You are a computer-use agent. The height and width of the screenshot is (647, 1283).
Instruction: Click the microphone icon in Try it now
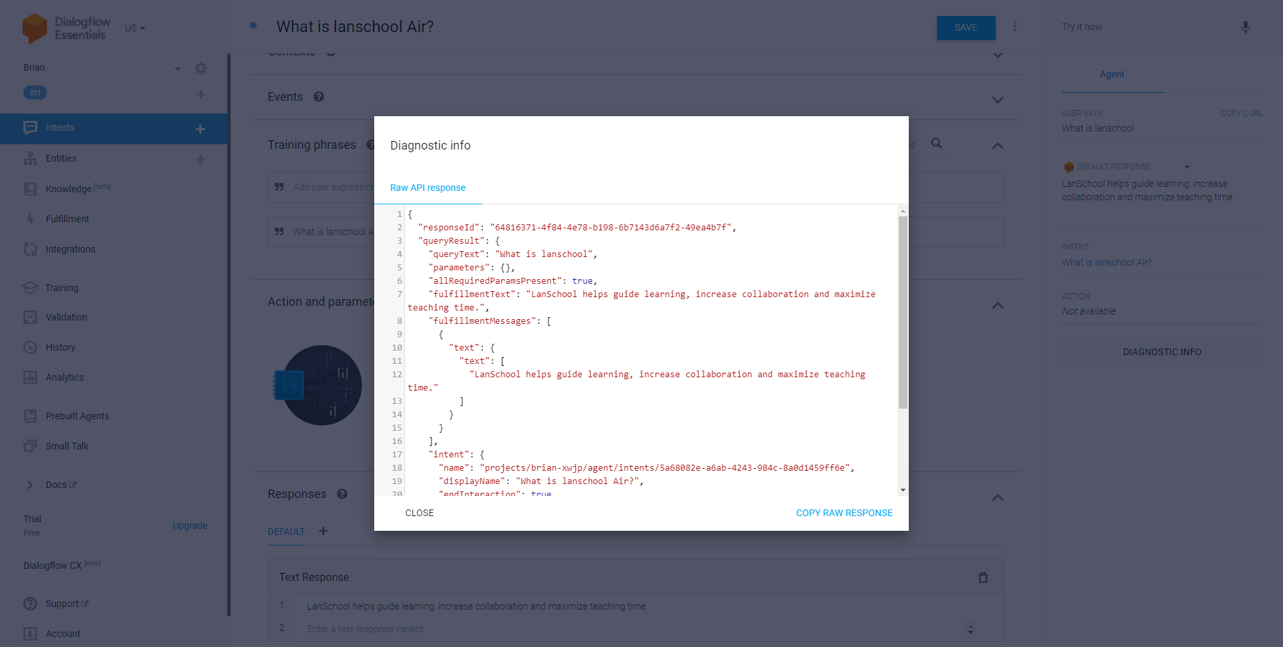point(1245,27)
